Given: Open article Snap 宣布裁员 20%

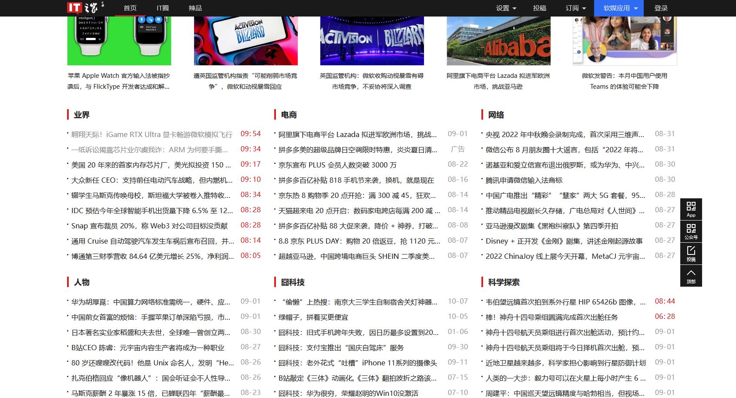Looking at the screenshot, I should pos(150,226).
